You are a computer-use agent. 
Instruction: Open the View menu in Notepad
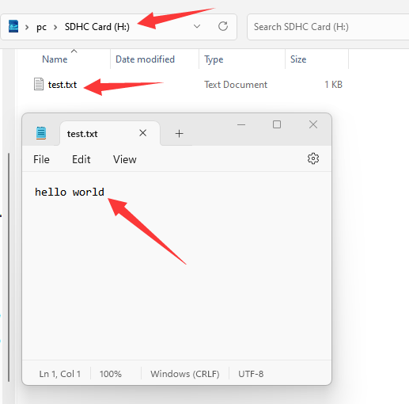point(125,159)
